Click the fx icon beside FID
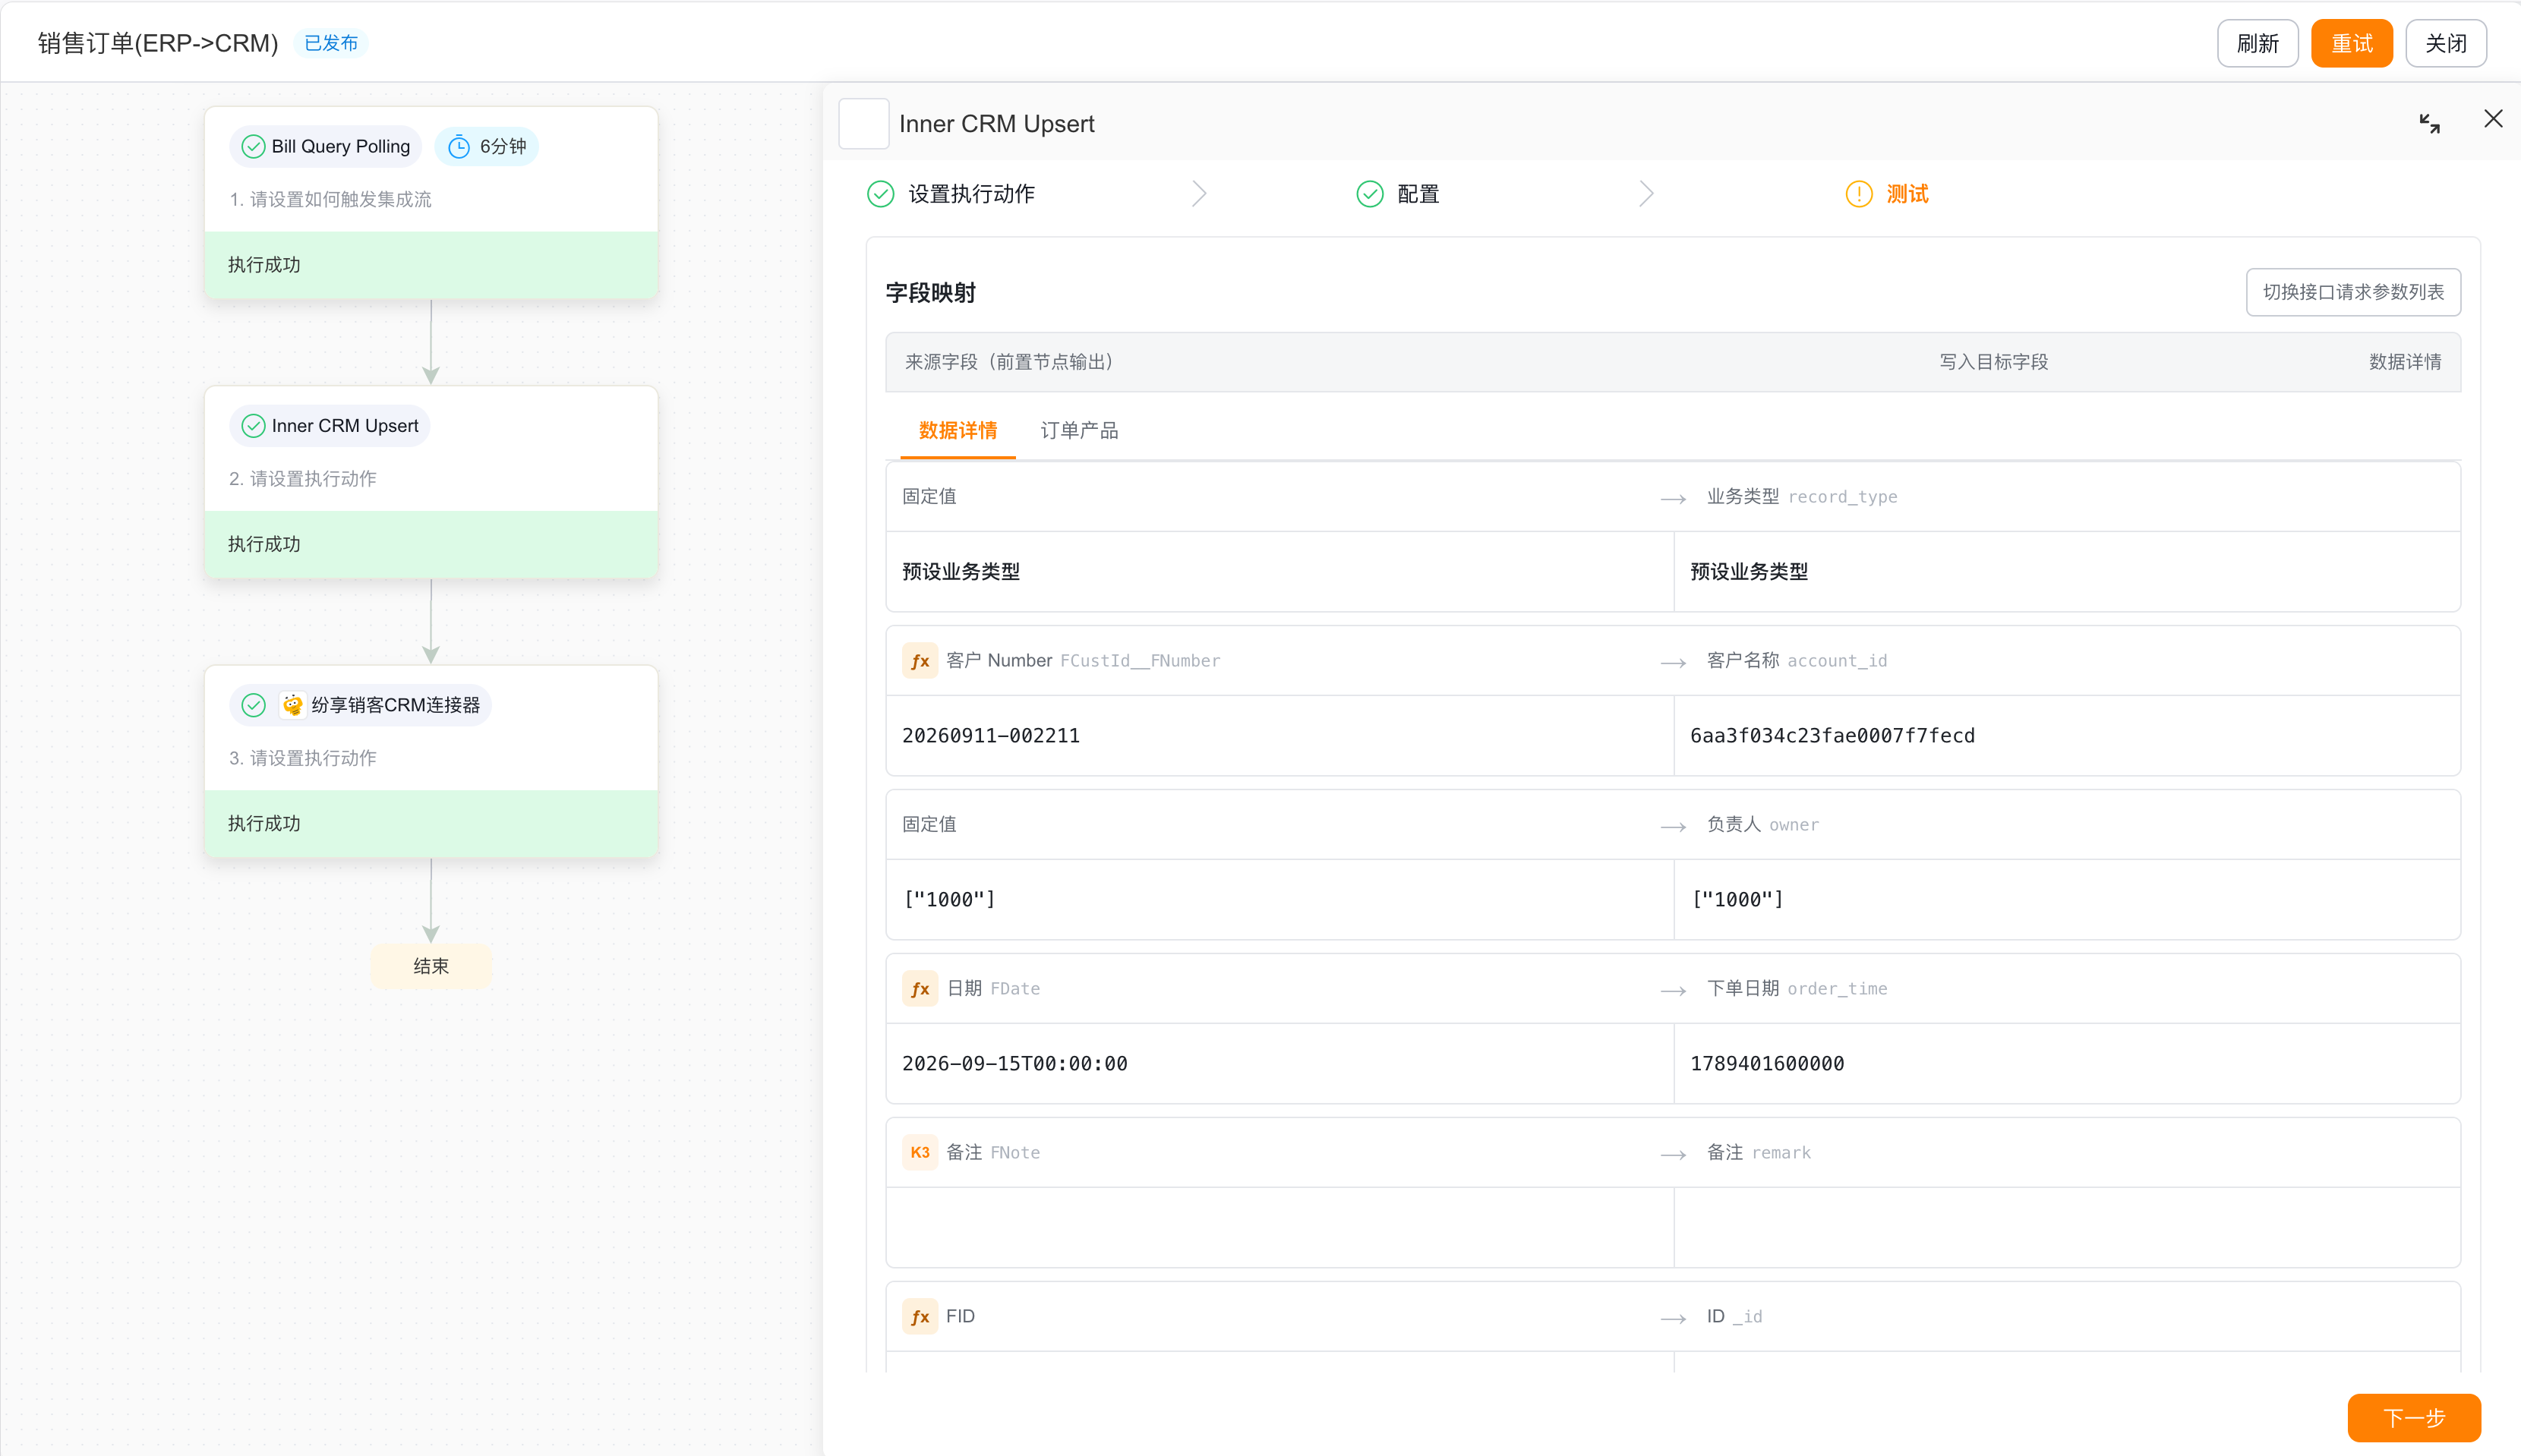2521x1456 pixels. click(x=920, y=1317)
